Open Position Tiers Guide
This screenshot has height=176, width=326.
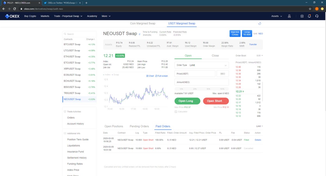(78, 139)
